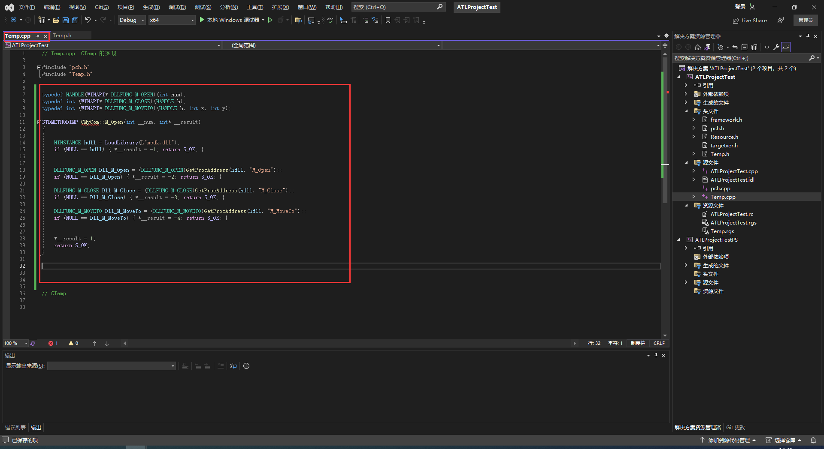Viewport: 824px width, 449px height.
Task: Collapse the ATLProjectTest project node
Action: [679, 77]
